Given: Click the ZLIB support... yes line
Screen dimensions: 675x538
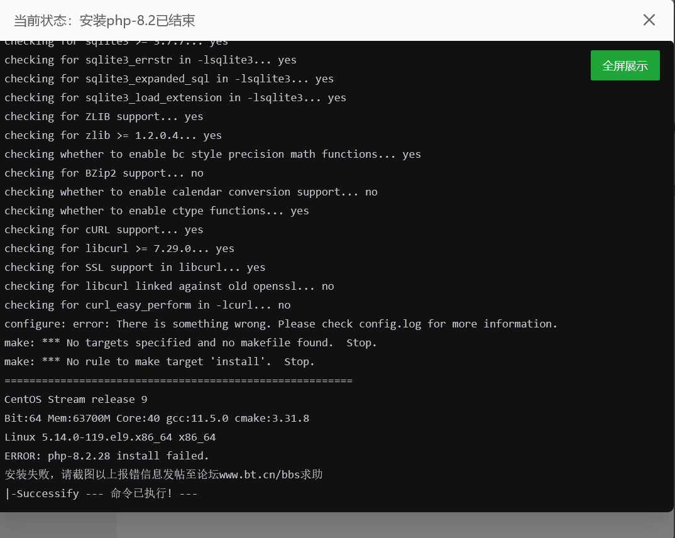Looking at the screenshot, I should (104, 116).
